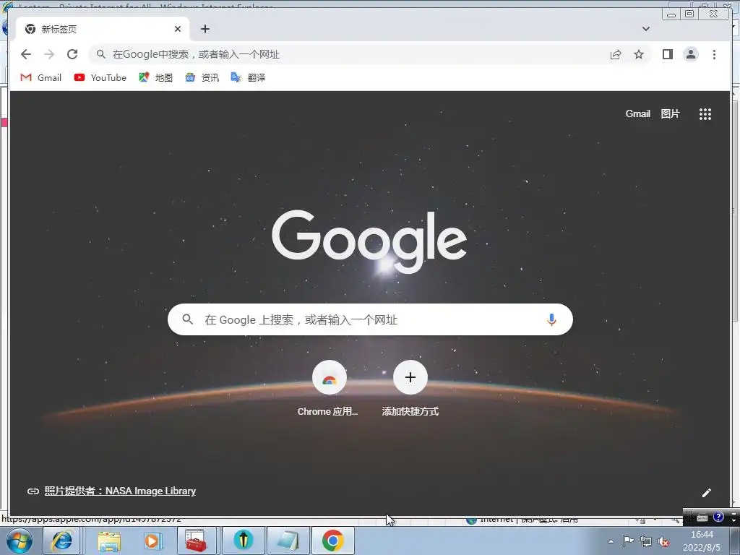Open the side panel icon

[x=667, y=54]
